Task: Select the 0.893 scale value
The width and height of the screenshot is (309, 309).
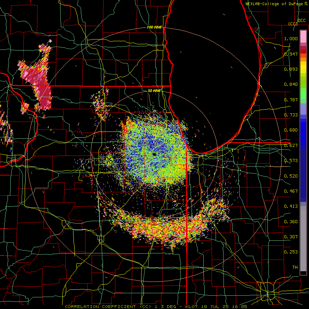Action: (x=291, y=69)
